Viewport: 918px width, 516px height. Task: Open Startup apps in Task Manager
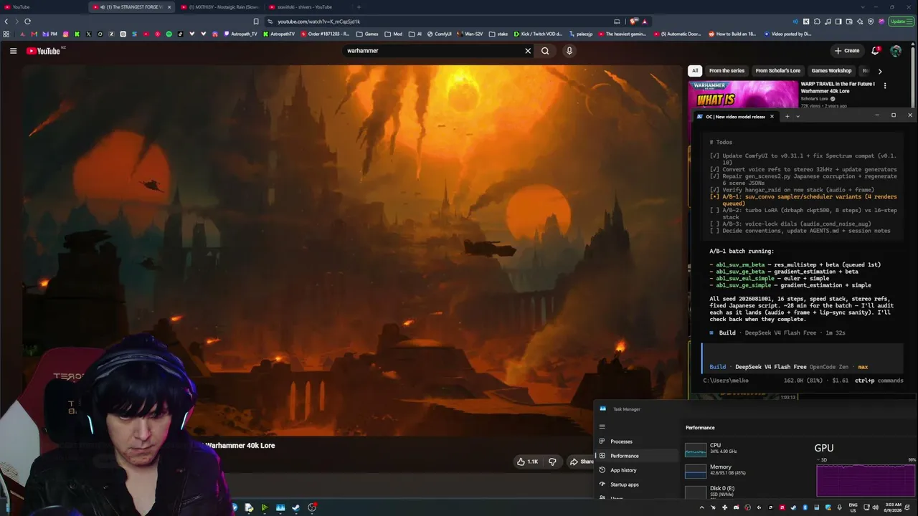click(x=638, y=484)
